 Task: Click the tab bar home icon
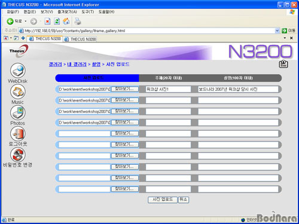6,38
